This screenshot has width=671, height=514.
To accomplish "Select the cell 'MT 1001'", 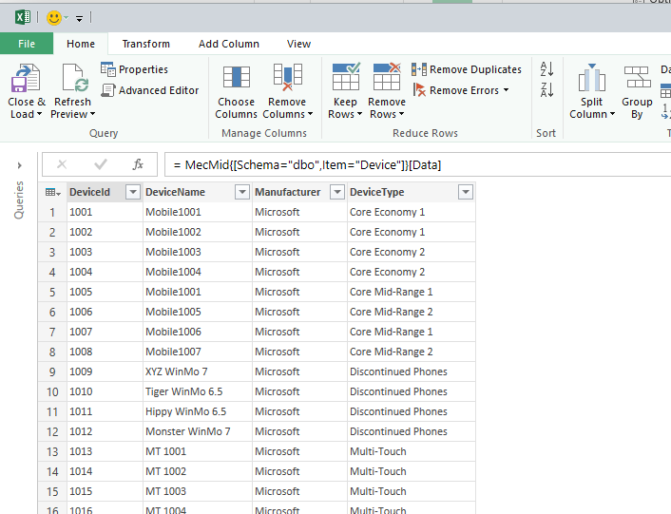I will pos(198,451).
